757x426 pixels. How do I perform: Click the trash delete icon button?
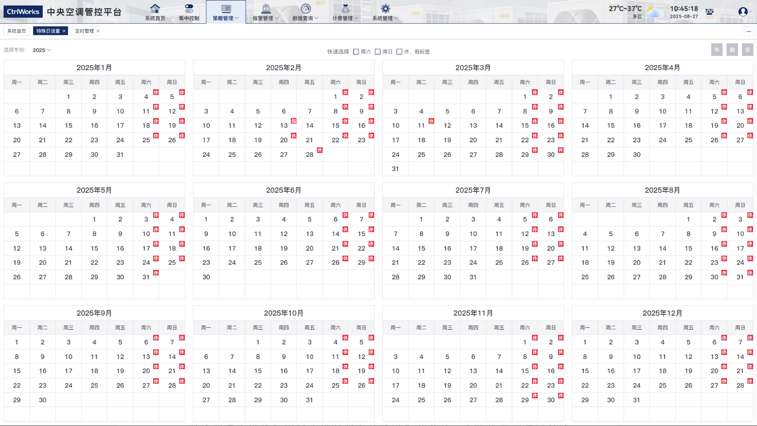coord(748,50)
